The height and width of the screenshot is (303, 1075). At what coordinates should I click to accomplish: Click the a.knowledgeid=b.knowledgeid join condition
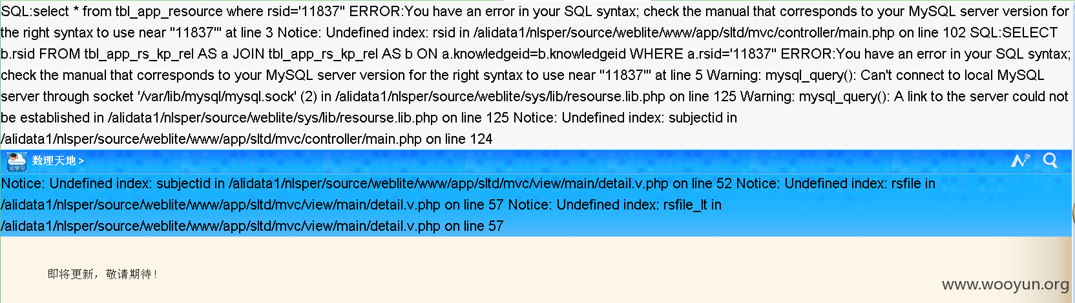(x=534, y=54)
